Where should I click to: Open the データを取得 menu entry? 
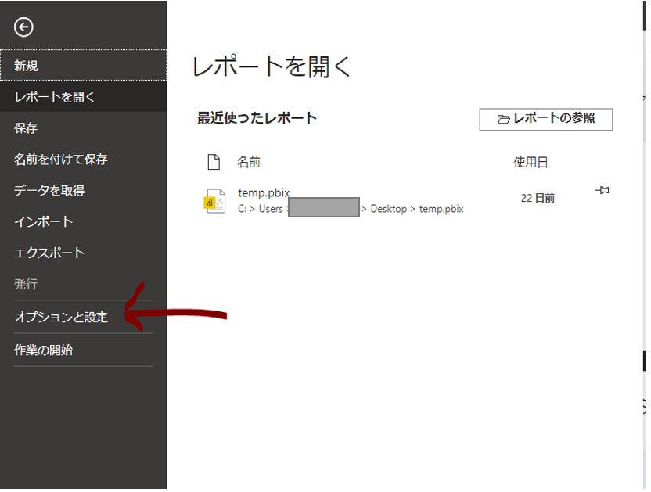click(49, 191)
